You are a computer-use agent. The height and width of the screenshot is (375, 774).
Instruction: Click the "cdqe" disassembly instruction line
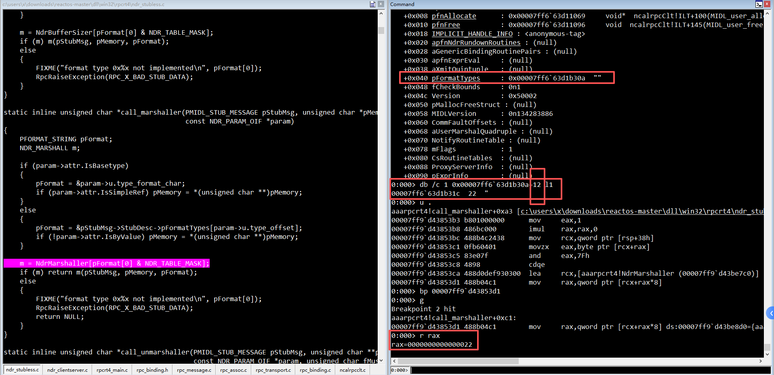click(468, 264)
